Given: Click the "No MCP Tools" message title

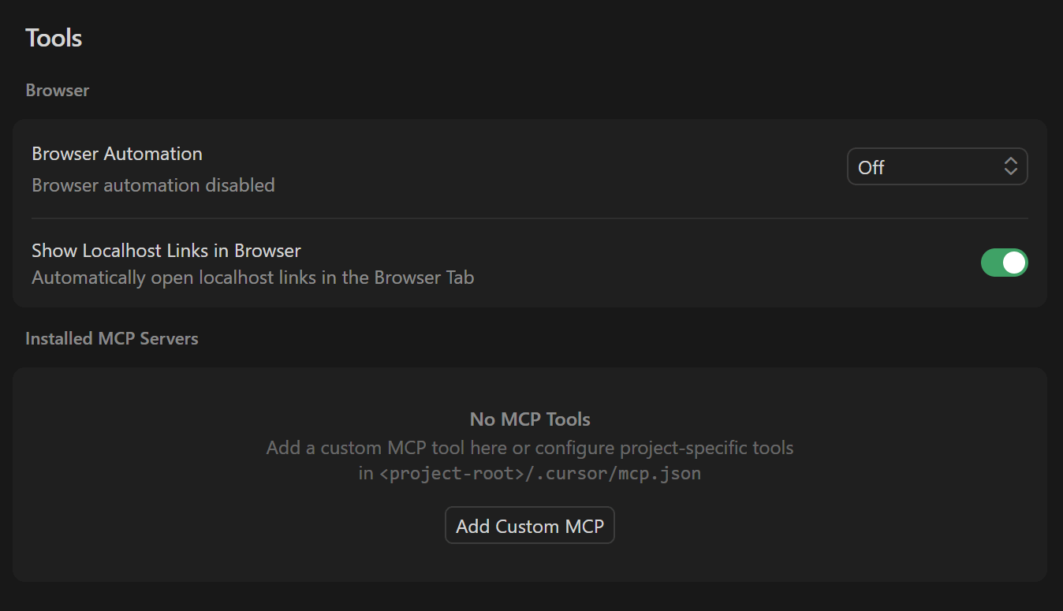Looking at the screenshot, I should [x=530, y=419].
